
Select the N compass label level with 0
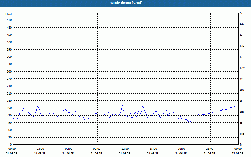click(x=241, y=145)
